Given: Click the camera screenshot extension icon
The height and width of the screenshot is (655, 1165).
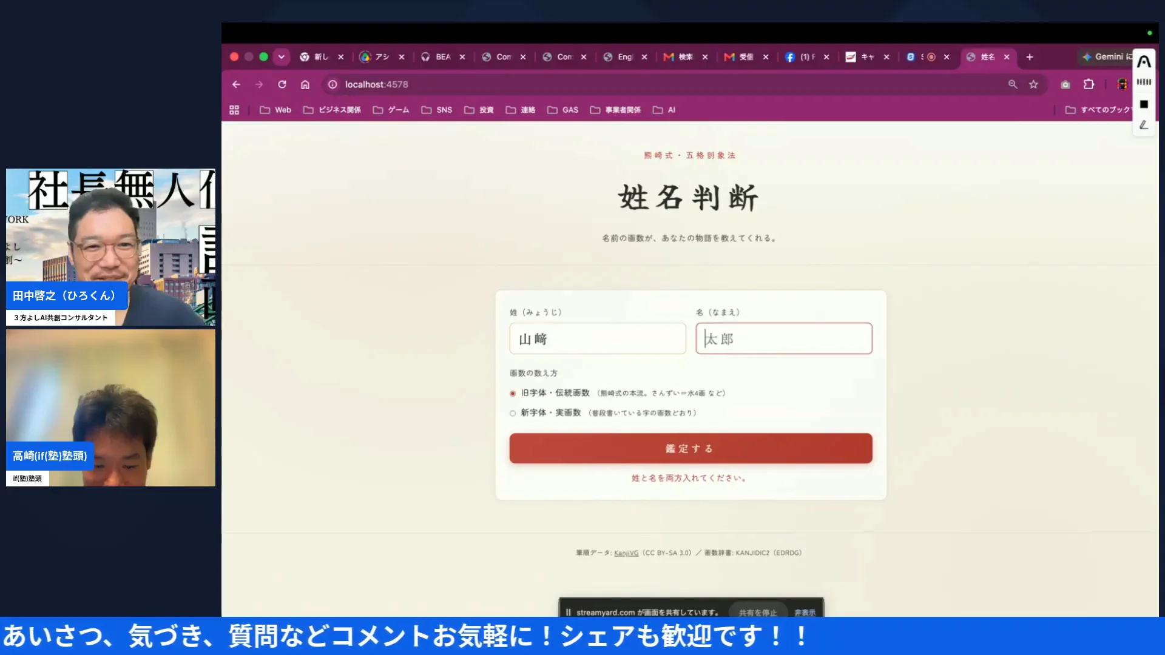Looking at the screenshot, I should point(1065,84).
